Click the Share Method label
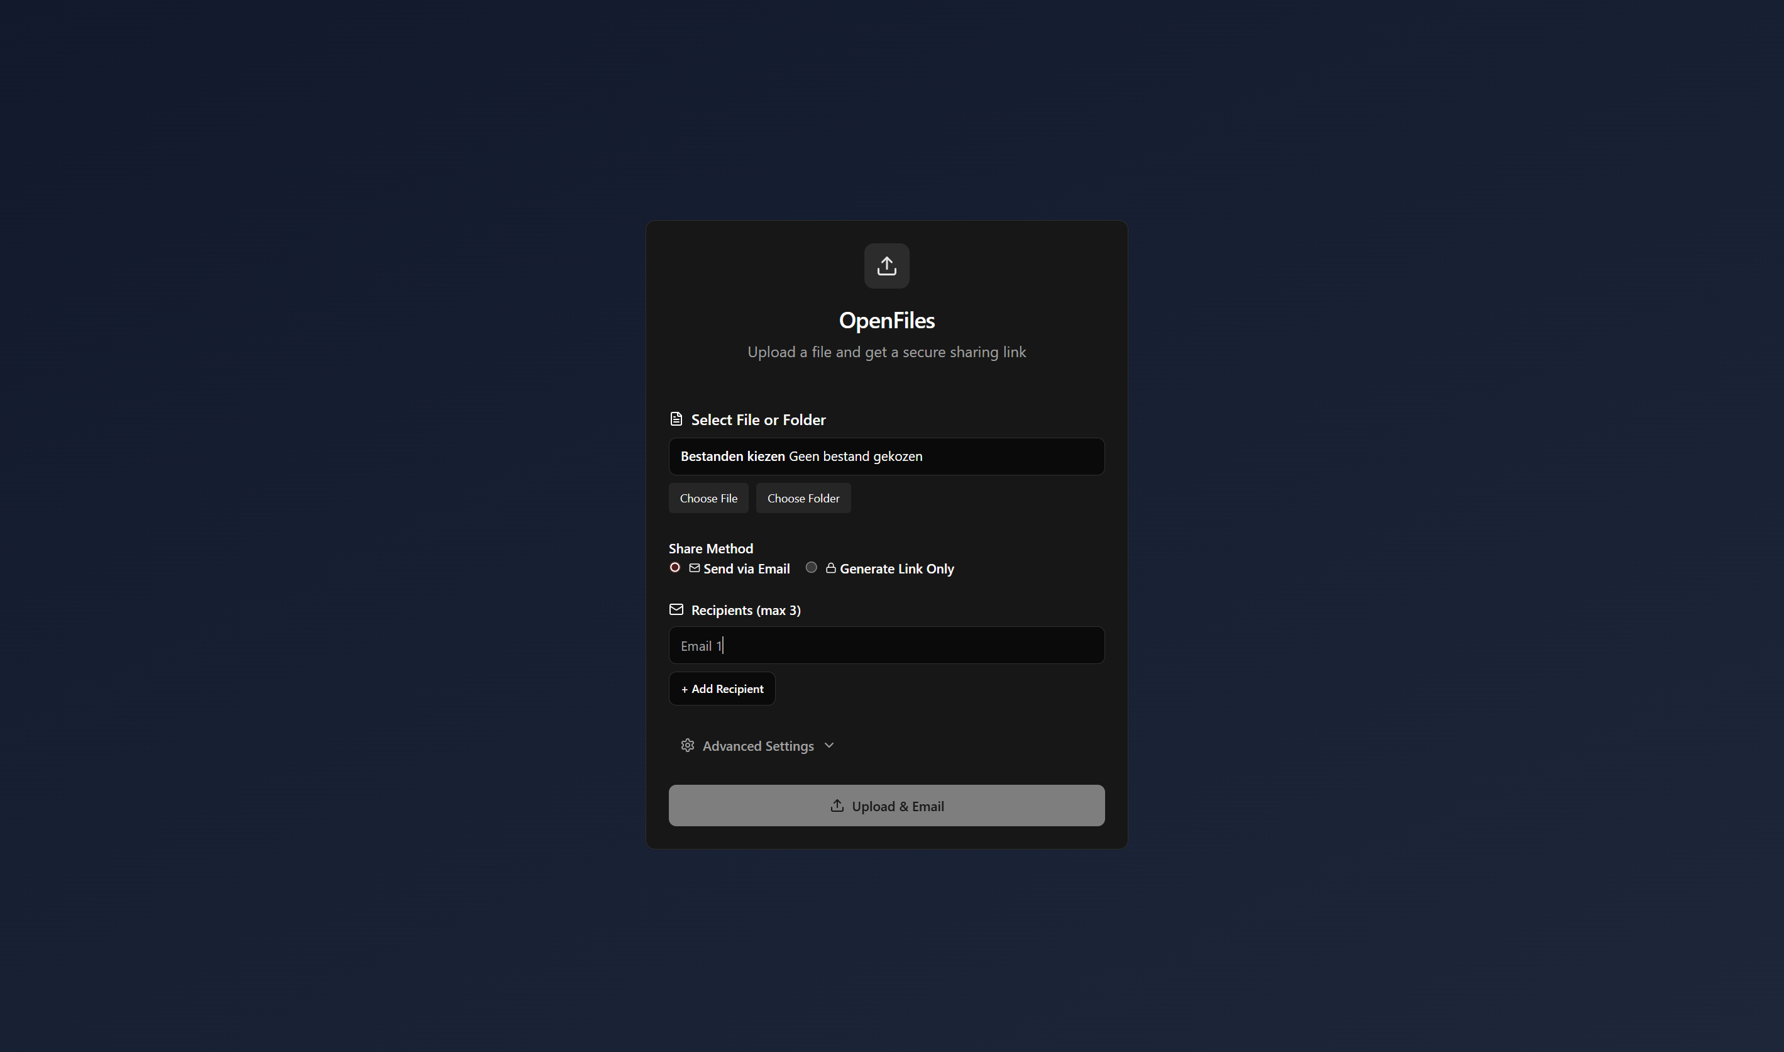Image resolution: width=1784 pixels, height=1052 pixels. pos(710,549)
